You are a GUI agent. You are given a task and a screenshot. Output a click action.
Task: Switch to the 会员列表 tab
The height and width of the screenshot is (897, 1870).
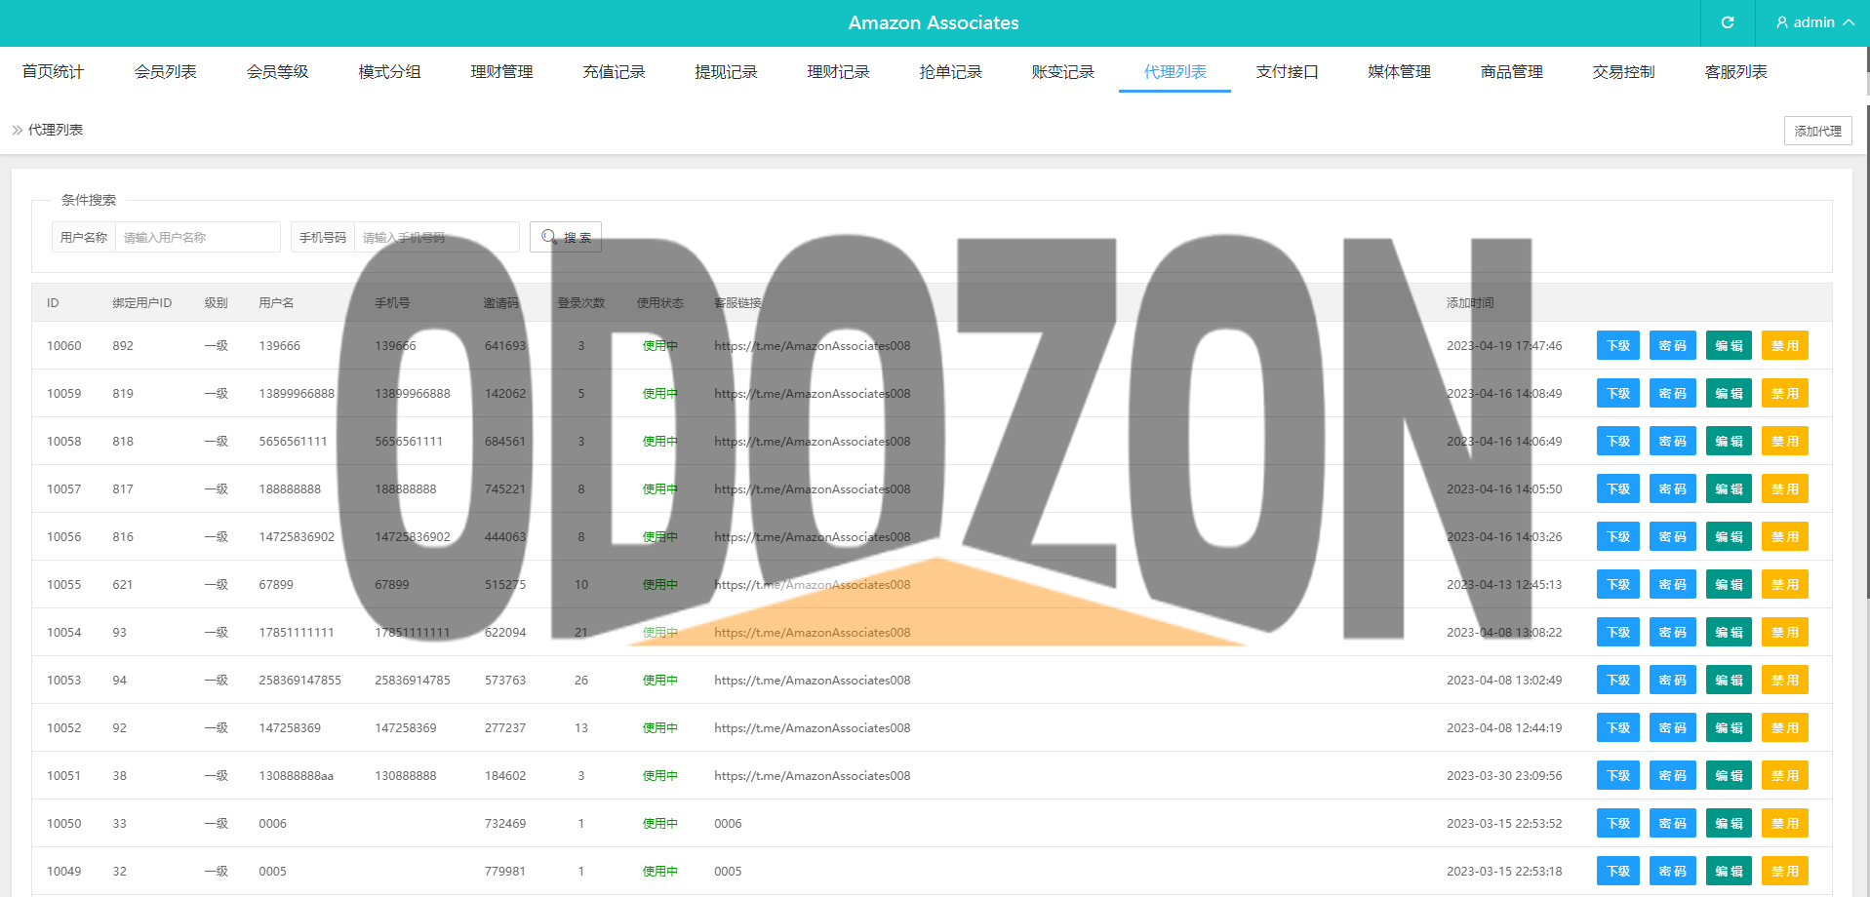pyautogui.click(x=165, y=72)
